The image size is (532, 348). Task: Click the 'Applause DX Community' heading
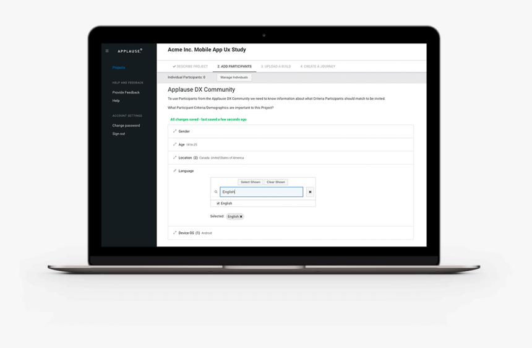[202, 90]
